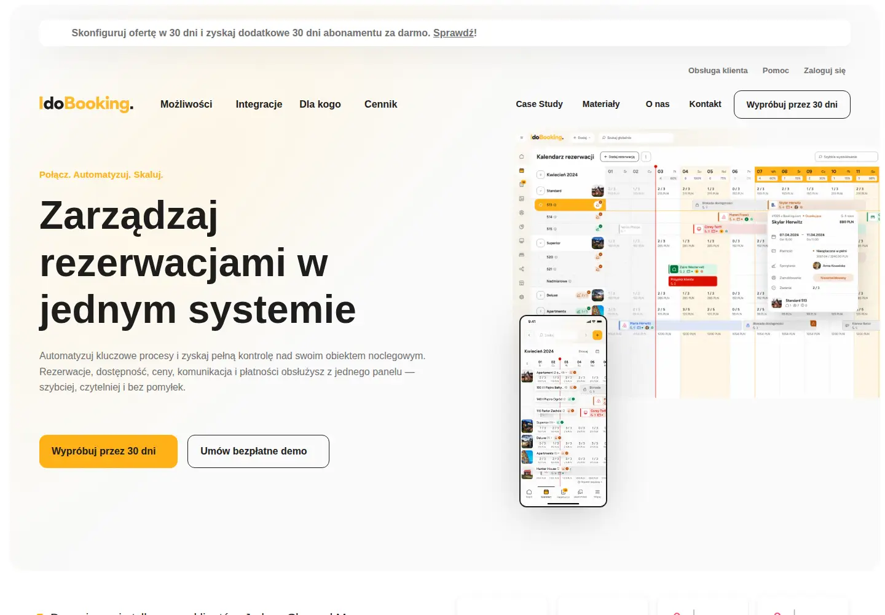The width and height of the screenshot is (885, 615).
Task: Click Umów bezpłatne demo button
Action: coord(258,451)
